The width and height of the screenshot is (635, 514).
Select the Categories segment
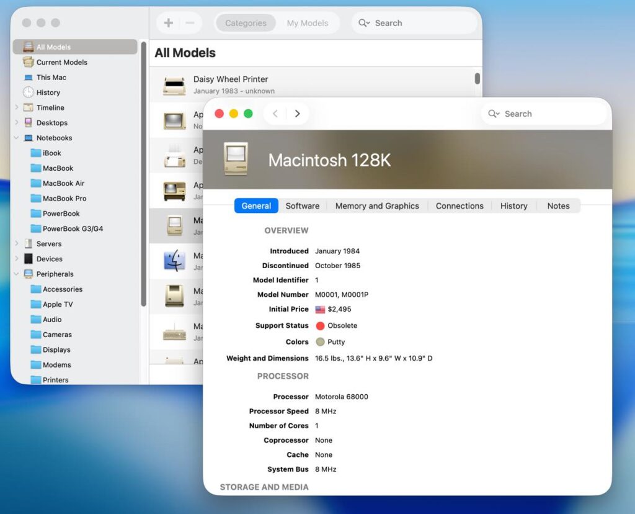[246, 23]
